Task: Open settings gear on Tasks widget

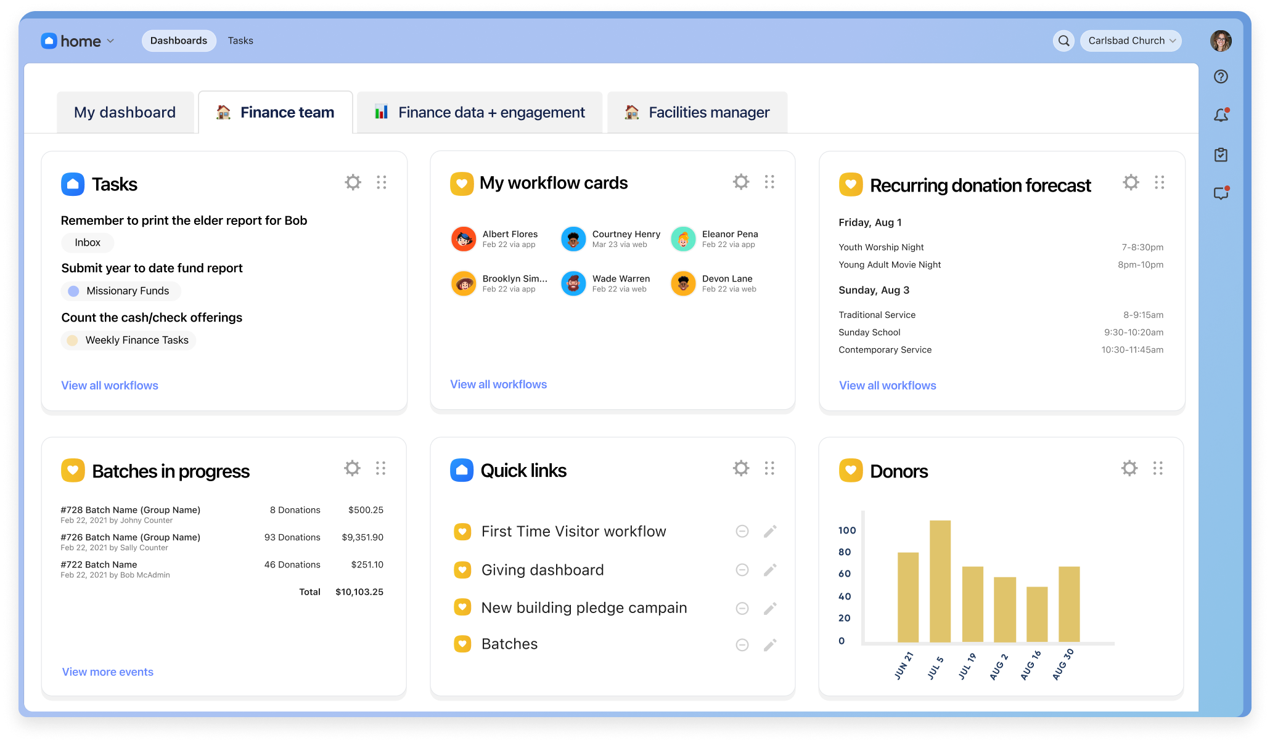Action: click(353, 182)
